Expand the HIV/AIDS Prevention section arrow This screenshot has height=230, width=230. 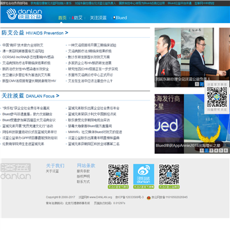pos(66,33)
